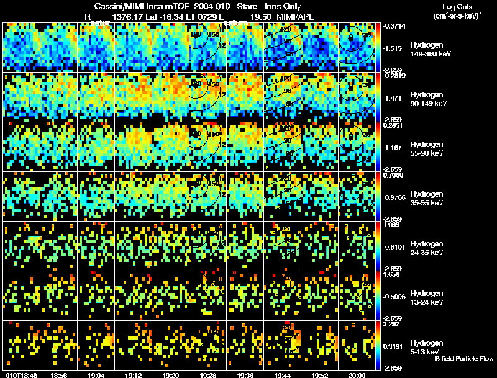The image size is (497, 378).
Task: Click the Lat -16.34 header value
Action: coord(164,17)
